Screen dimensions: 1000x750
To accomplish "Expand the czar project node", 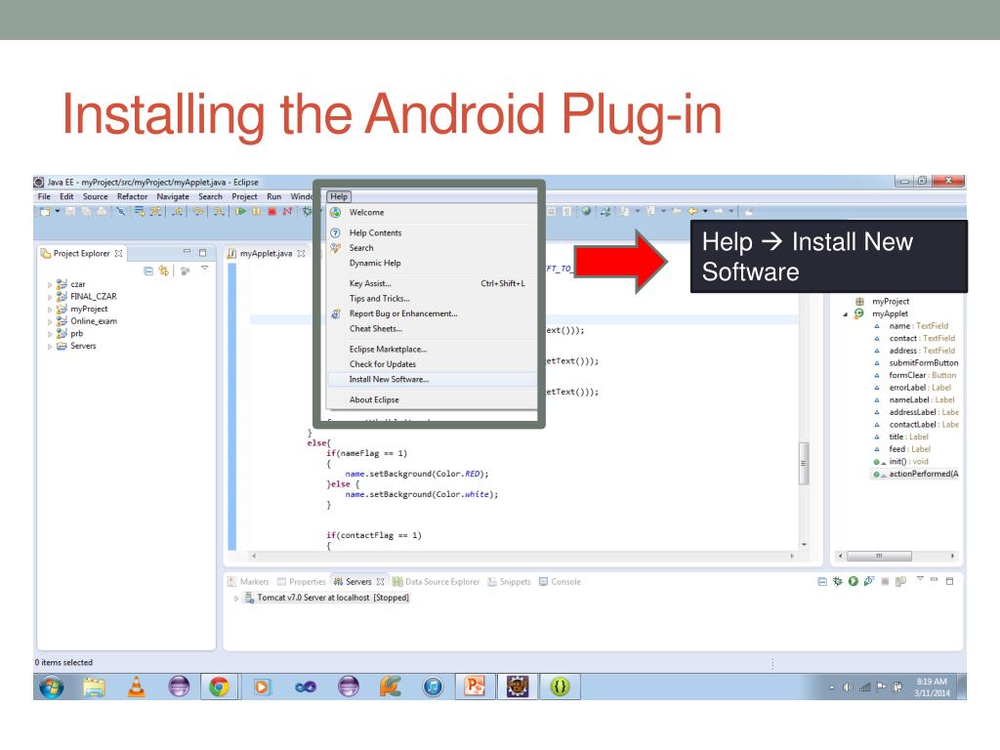I will click(x=50, y=285).
